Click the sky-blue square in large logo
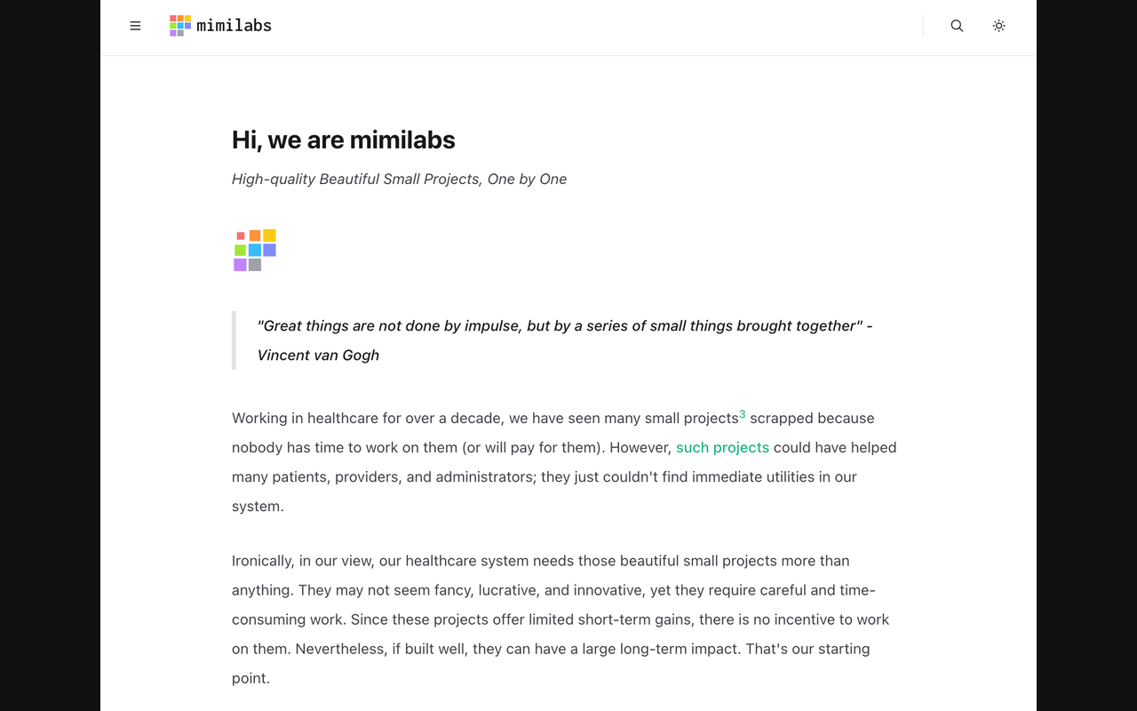The image size is (1137, 711). coord(255,251)
